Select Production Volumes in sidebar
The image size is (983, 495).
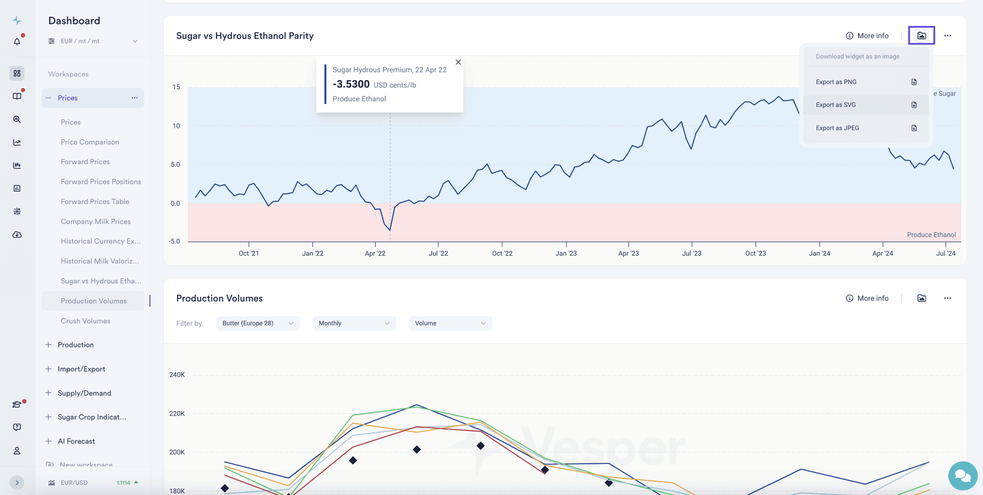pos(93,301)
